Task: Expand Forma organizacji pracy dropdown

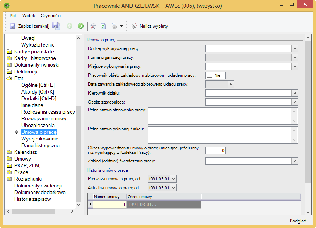Action: coord(295,57)
